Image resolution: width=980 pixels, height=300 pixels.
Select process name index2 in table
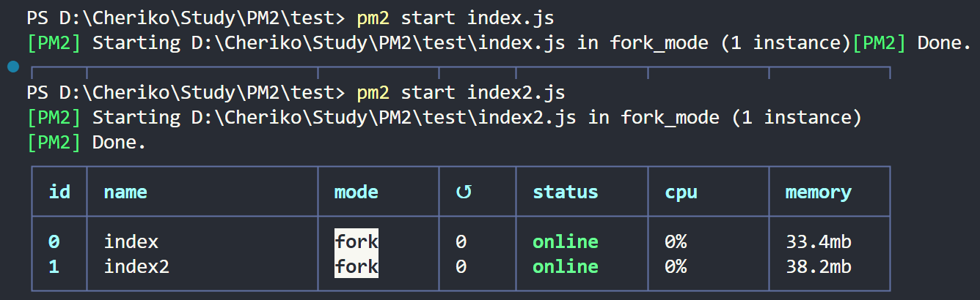click(x=136, y=267)
